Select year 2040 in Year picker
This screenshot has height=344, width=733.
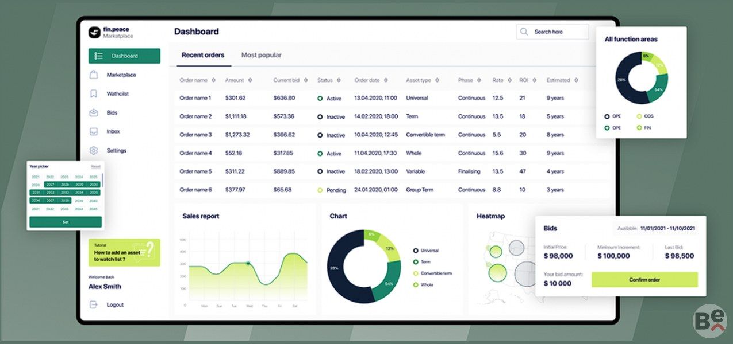click(94, 201)
